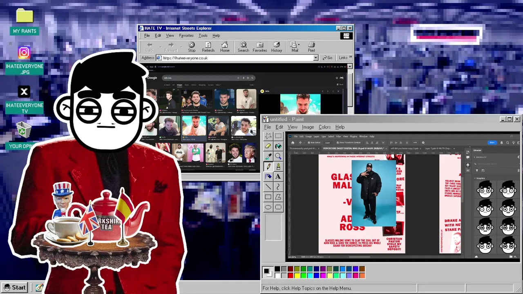This screenshot has width=523, height=294.
Task: Click the Start button on the taskbar
Action: (x=15, y=287)
